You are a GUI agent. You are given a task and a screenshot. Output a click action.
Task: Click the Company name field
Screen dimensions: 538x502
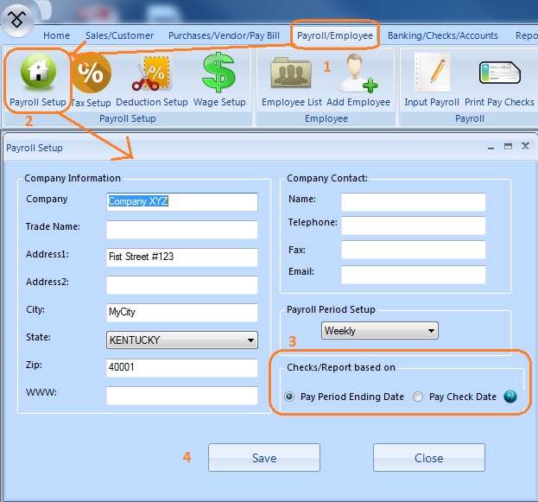[x=182, y=202]
